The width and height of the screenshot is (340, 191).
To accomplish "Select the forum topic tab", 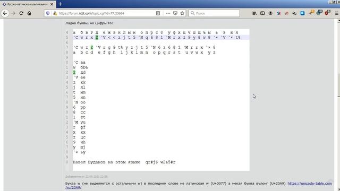I will (x=28, y=4).
